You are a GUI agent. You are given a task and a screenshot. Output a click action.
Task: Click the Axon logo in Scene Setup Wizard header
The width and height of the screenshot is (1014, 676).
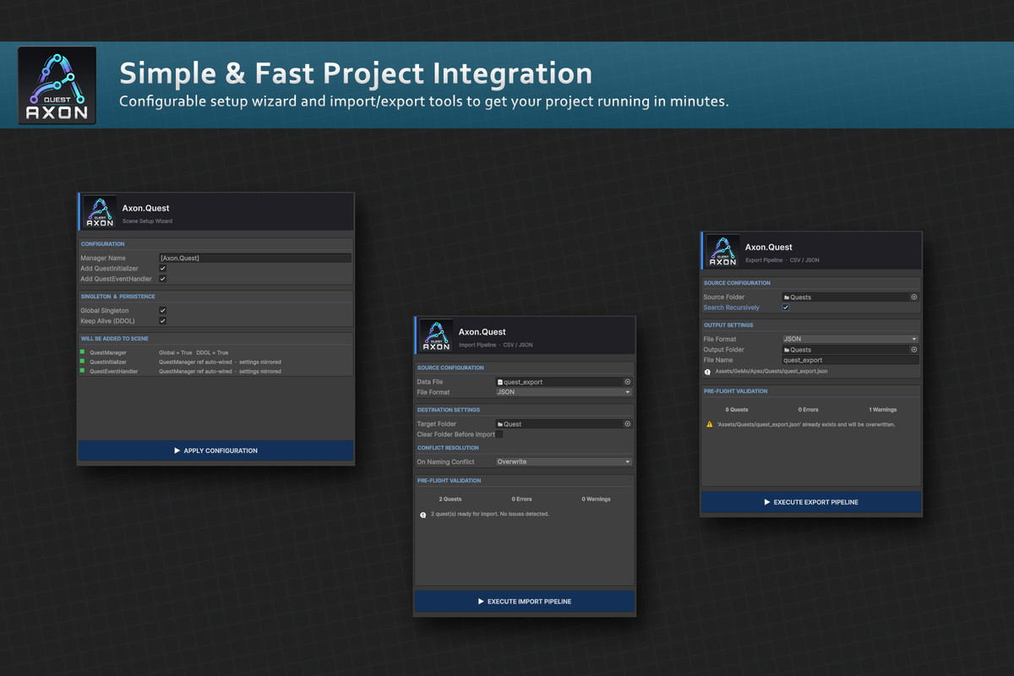100,212
